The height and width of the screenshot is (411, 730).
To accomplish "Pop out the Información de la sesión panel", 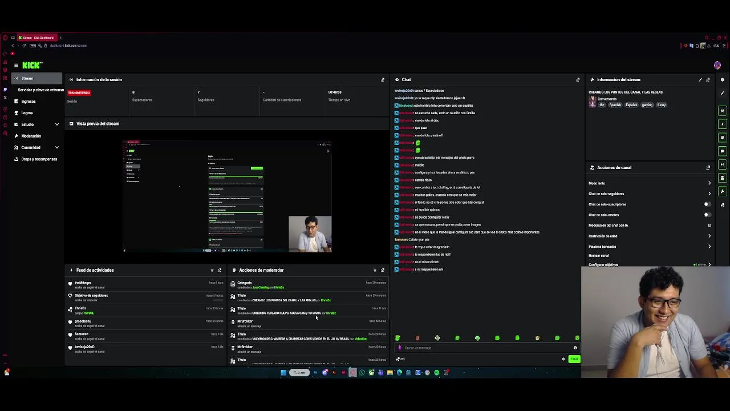I will tap(383, 80).
